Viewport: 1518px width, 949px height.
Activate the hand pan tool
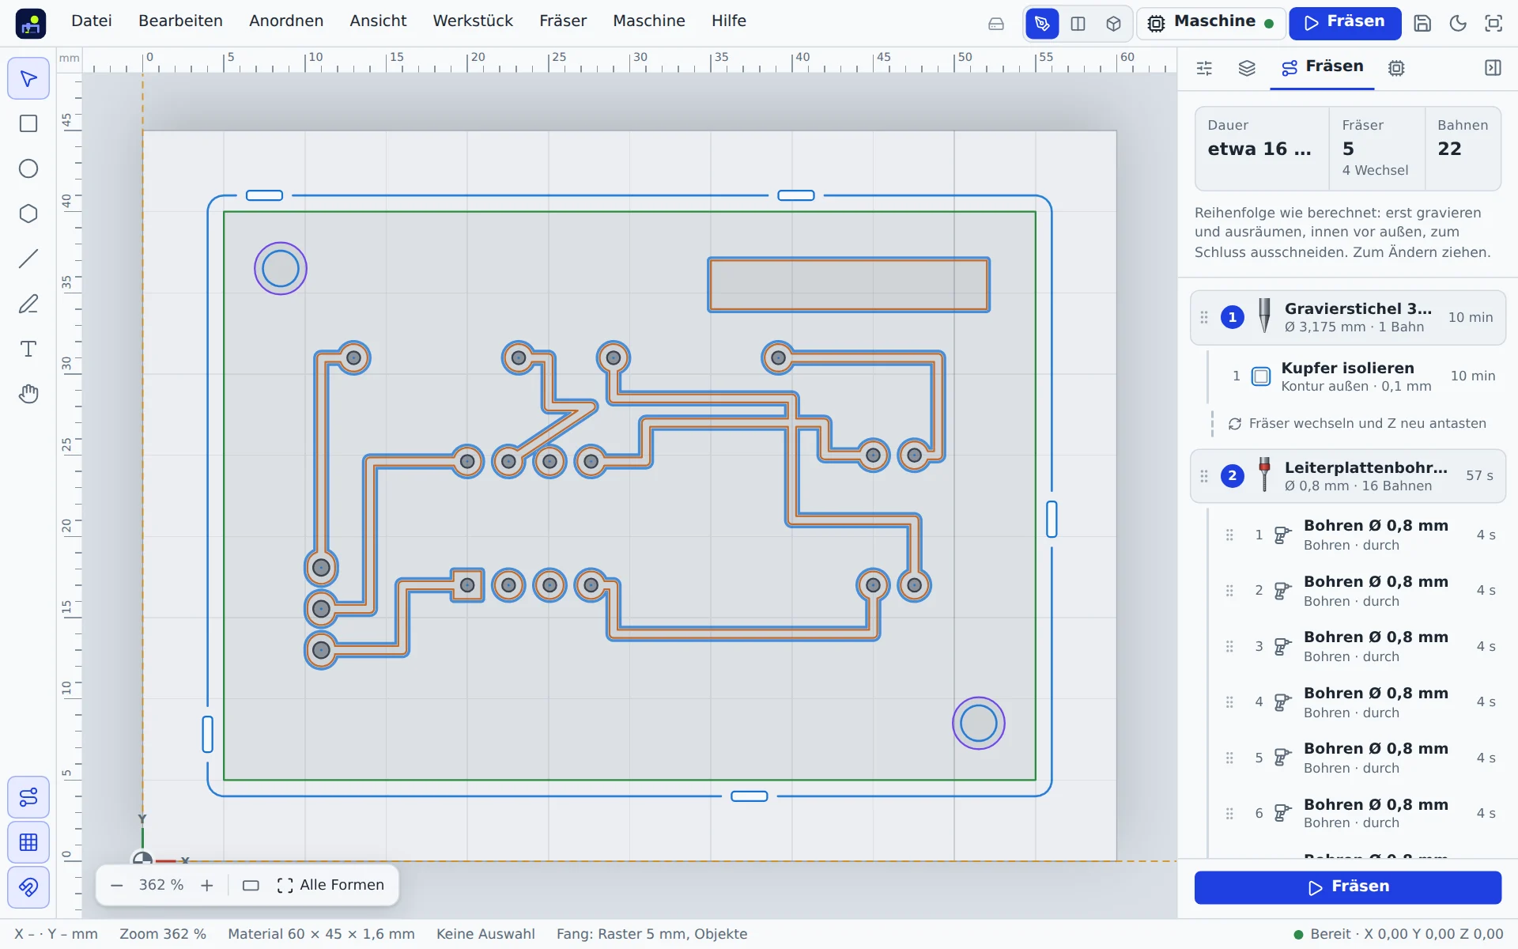(28, 394)
